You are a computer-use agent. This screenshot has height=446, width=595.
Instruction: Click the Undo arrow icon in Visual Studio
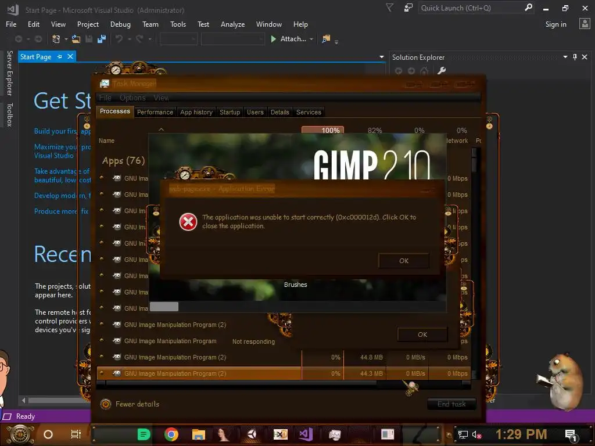(119, 39)
